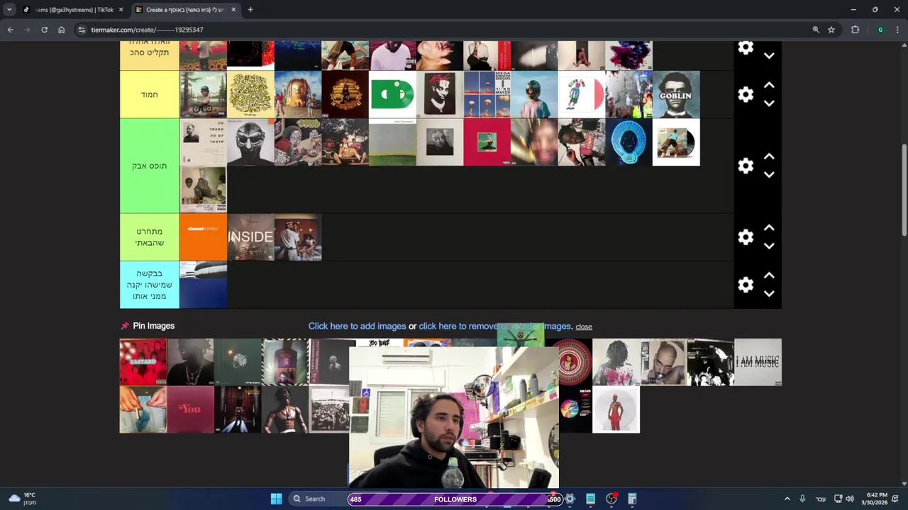The image size is (908, 510).
Task: Go to browser home page
Action: (x=61, y=30)
